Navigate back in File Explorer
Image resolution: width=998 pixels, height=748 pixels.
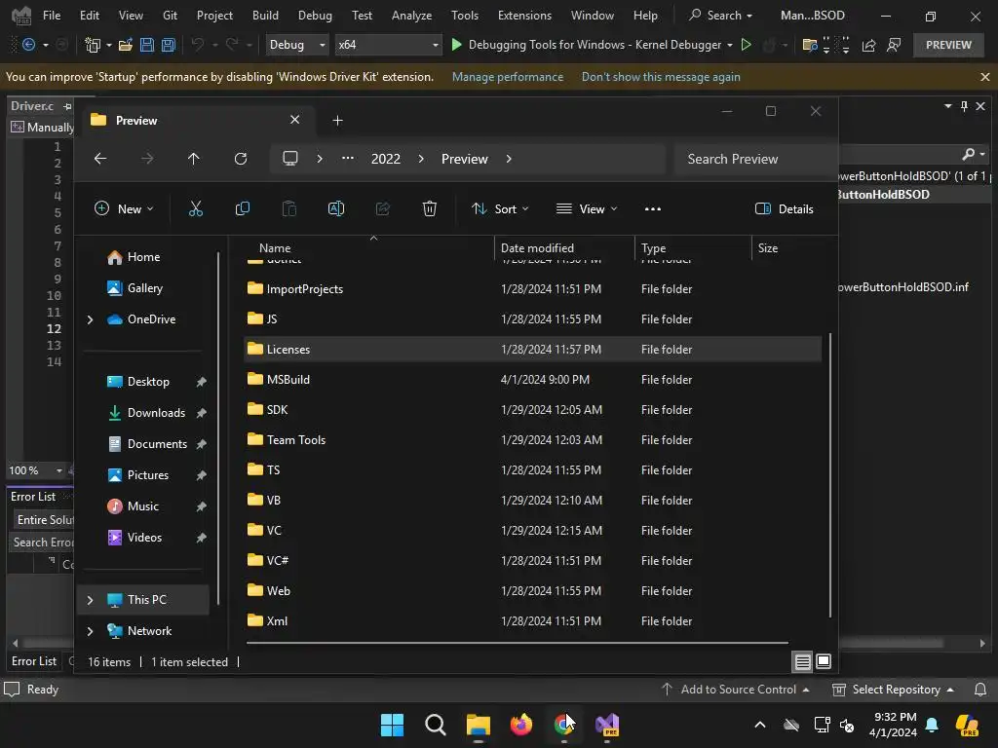point(100,159)
